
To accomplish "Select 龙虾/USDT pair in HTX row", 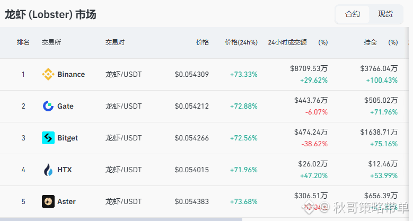I will pos(124,170).
